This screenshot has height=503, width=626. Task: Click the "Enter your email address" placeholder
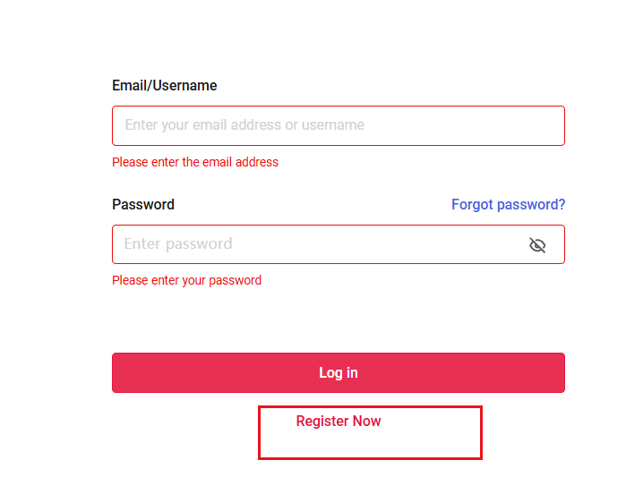pos(244,125)
